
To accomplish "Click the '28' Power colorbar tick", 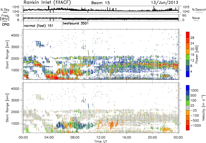I will [192, 38].
